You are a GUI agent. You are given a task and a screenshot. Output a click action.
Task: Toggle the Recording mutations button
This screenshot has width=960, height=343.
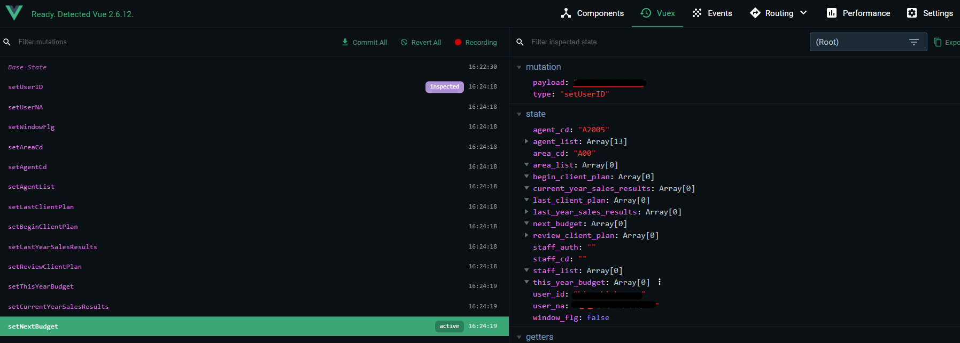[475, 42]
